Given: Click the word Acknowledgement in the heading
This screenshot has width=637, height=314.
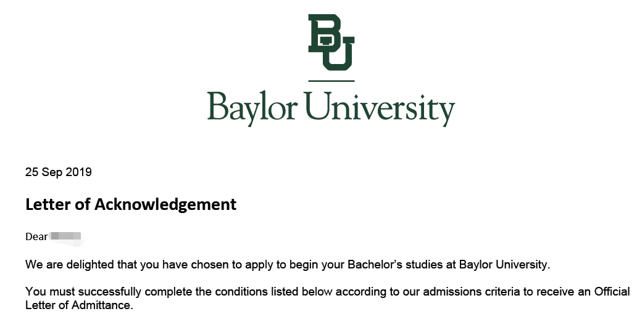Looking at the screenshot, I should tap(165, 204).
